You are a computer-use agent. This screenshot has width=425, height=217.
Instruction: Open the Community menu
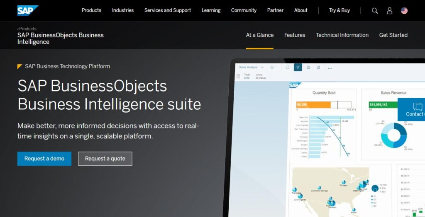[x=244, y=10]
